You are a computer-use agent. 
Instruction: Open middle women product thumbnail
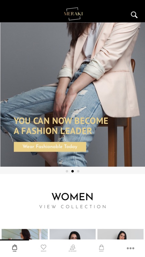(72, 234)
